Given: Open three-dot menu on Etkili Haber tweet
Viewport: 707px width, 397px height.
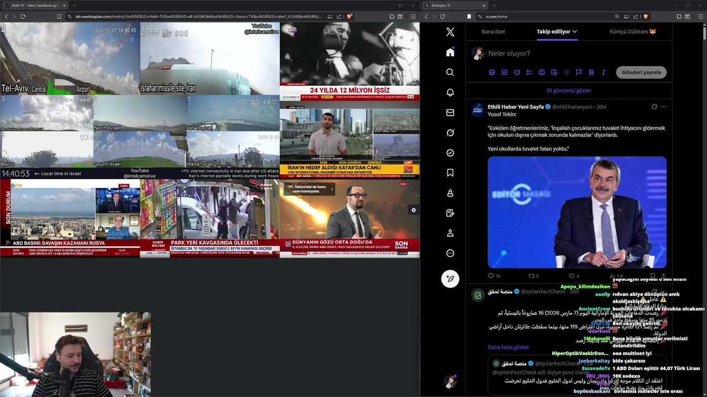Looking at the screenshot, I should point(663,106).
